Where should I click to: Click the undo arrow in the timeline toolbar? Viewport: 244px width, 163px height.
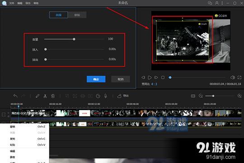(15, 96)
